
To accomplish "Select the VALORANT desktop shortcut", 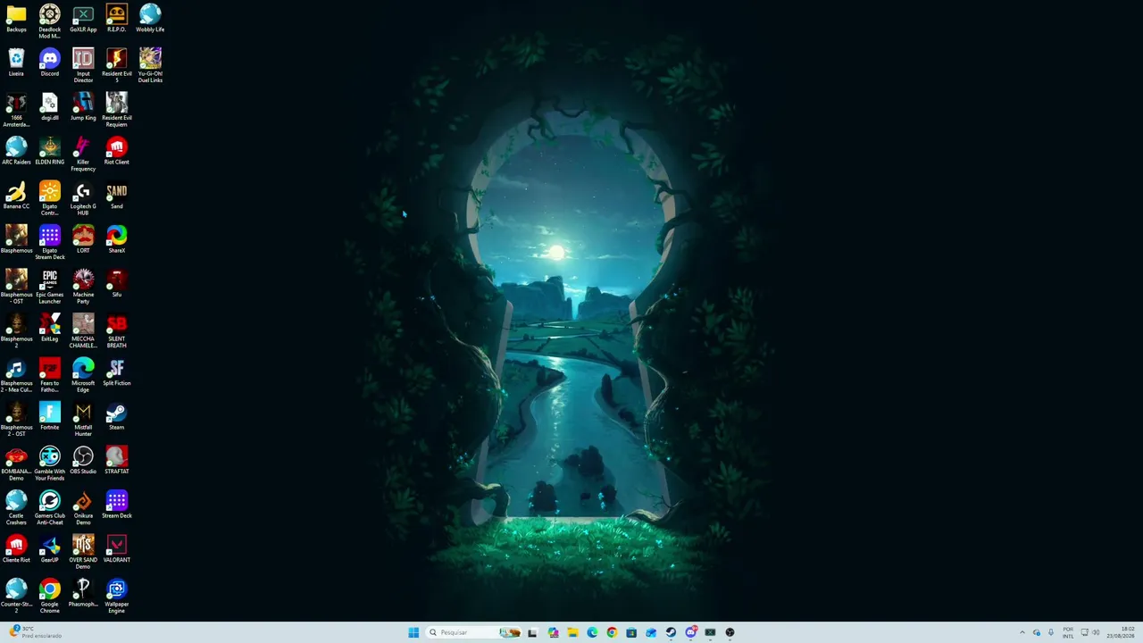I will [x=117, y=549].
